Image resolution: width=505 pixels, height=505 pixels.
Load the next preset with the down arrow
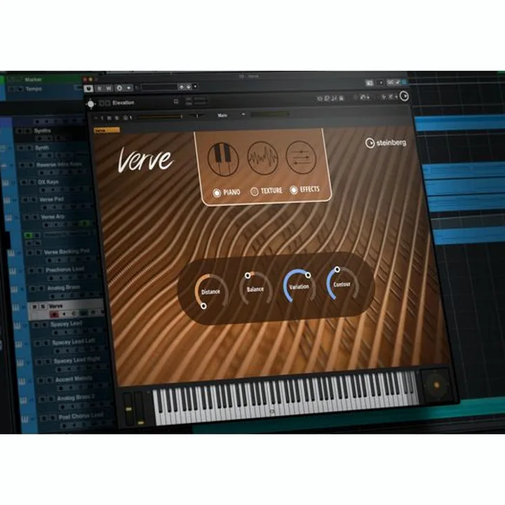tap(189, 86)
